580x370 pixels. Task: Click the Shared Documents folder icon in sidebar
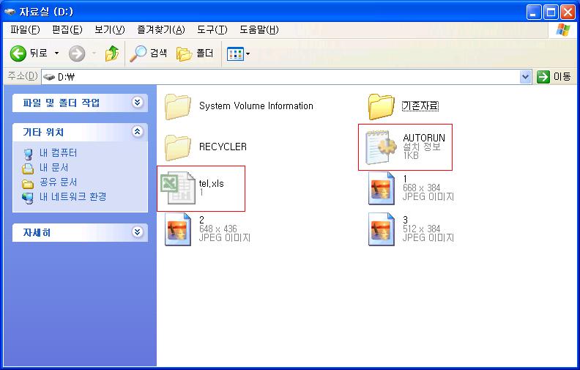[28, 183]
